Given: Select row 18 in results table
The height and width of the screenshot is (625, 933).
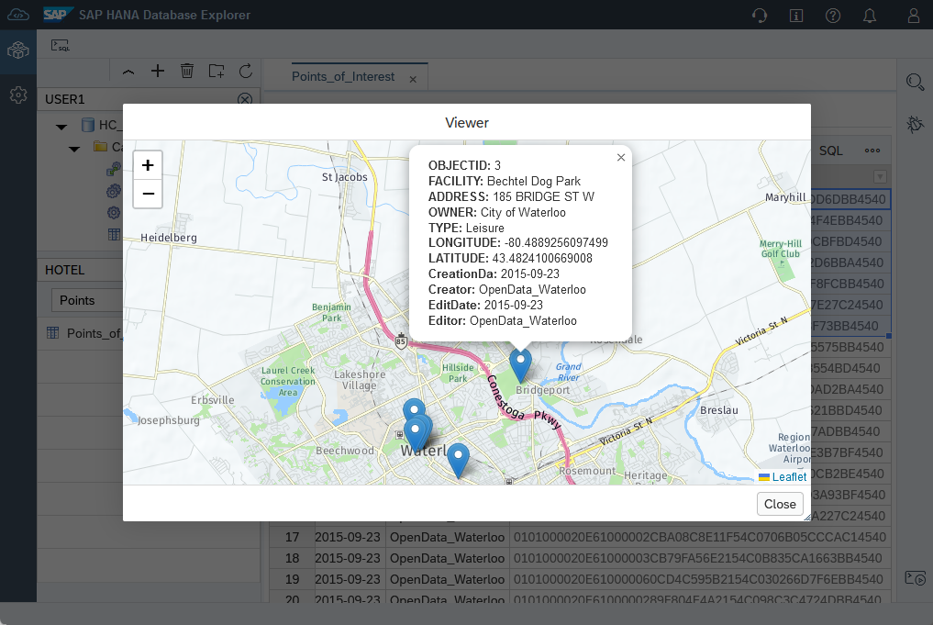Looking at the screenshot, I should pos(292,558).
